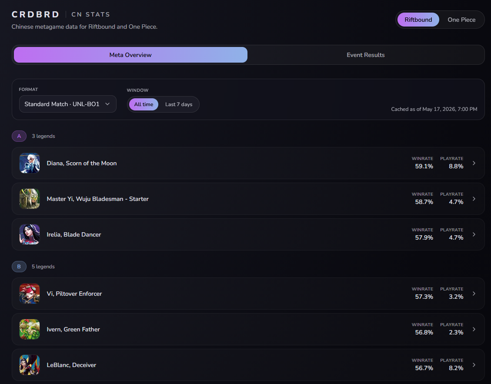This screenshot has height=384, width=491.
Task: Click the B tier badge
Action: [x=19, y=267]
